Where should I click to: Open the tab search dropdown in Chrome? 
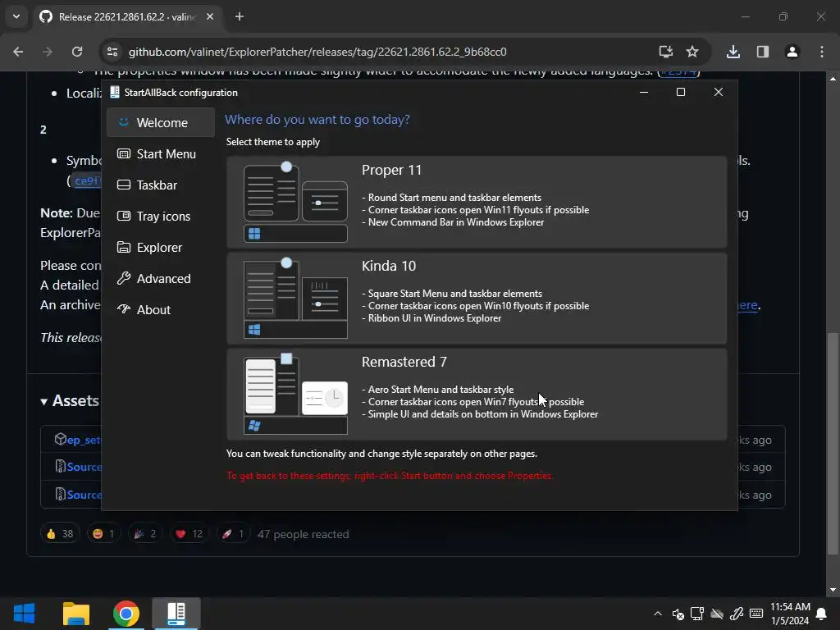coord(16,16)
